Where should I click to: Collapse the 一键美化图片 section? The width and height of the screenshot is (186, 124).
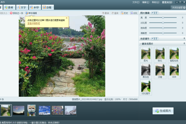click(184, 43)
